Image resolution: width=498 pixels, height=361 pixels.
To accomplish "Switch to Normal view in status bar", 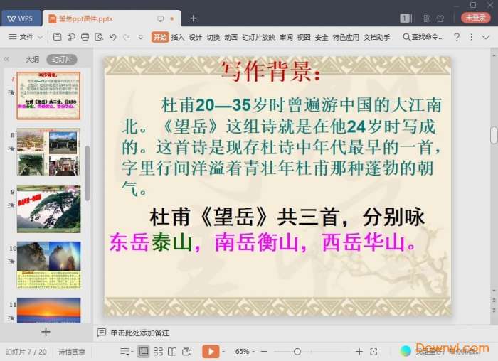I will [144, 352].
